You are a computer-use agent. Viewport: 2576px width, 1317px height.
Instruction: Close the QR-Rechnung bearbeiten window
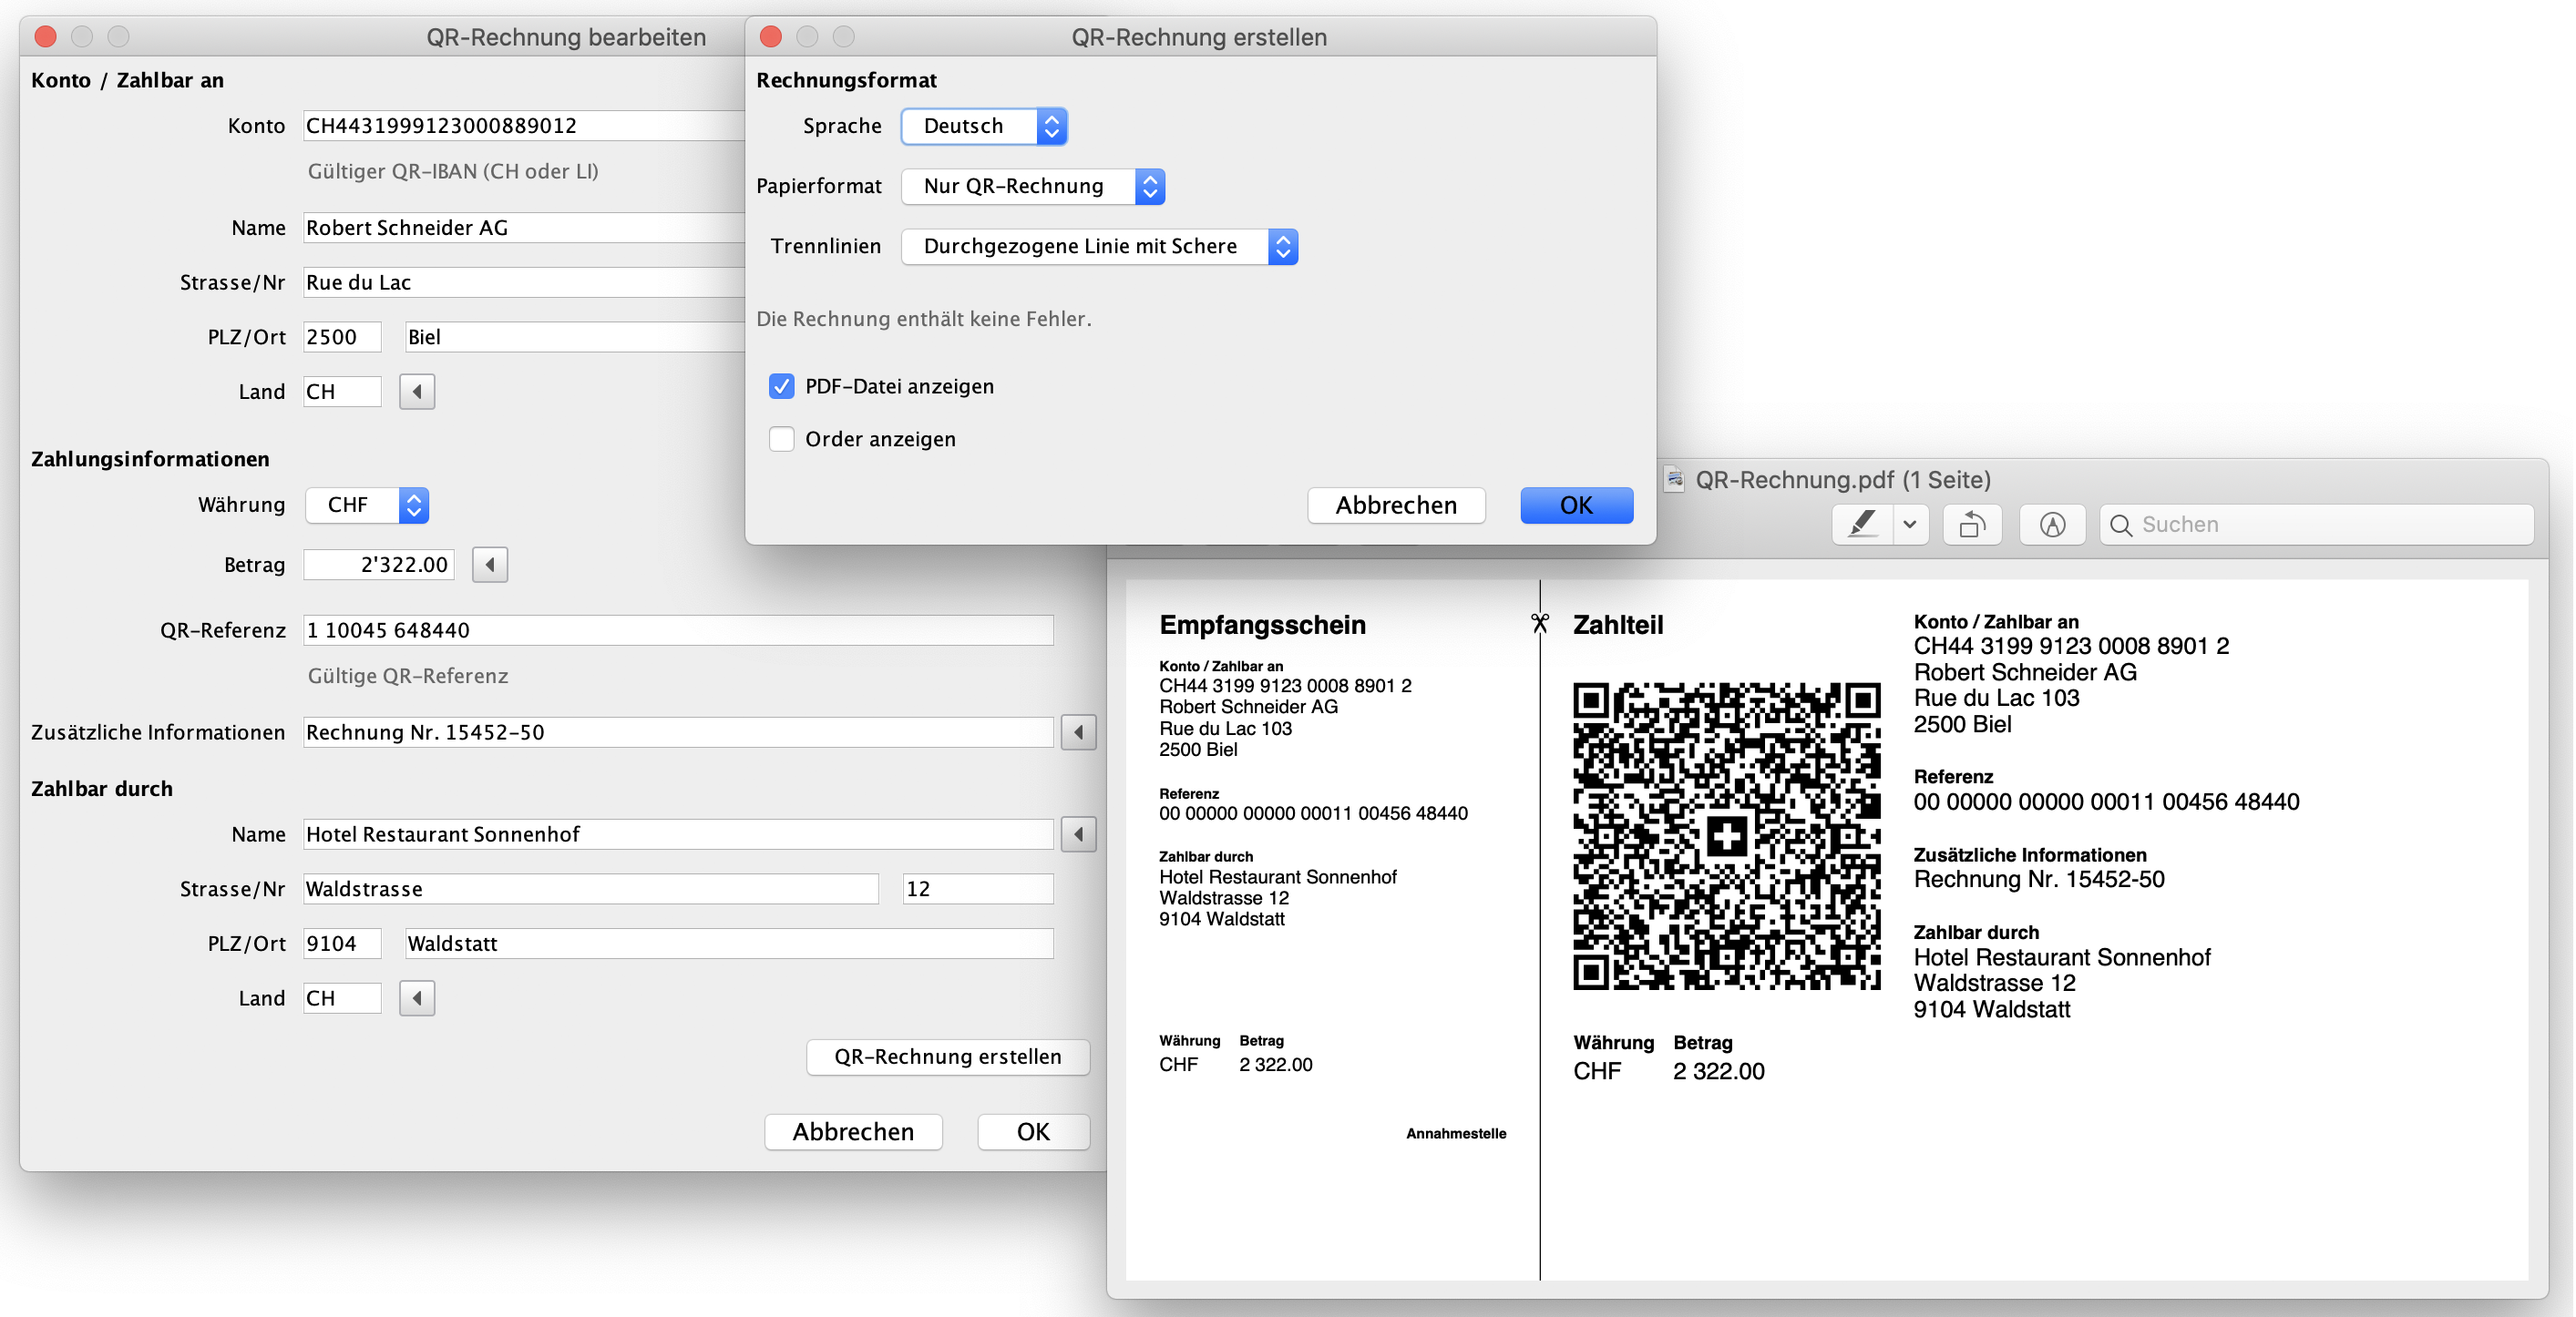coord(45,37)
